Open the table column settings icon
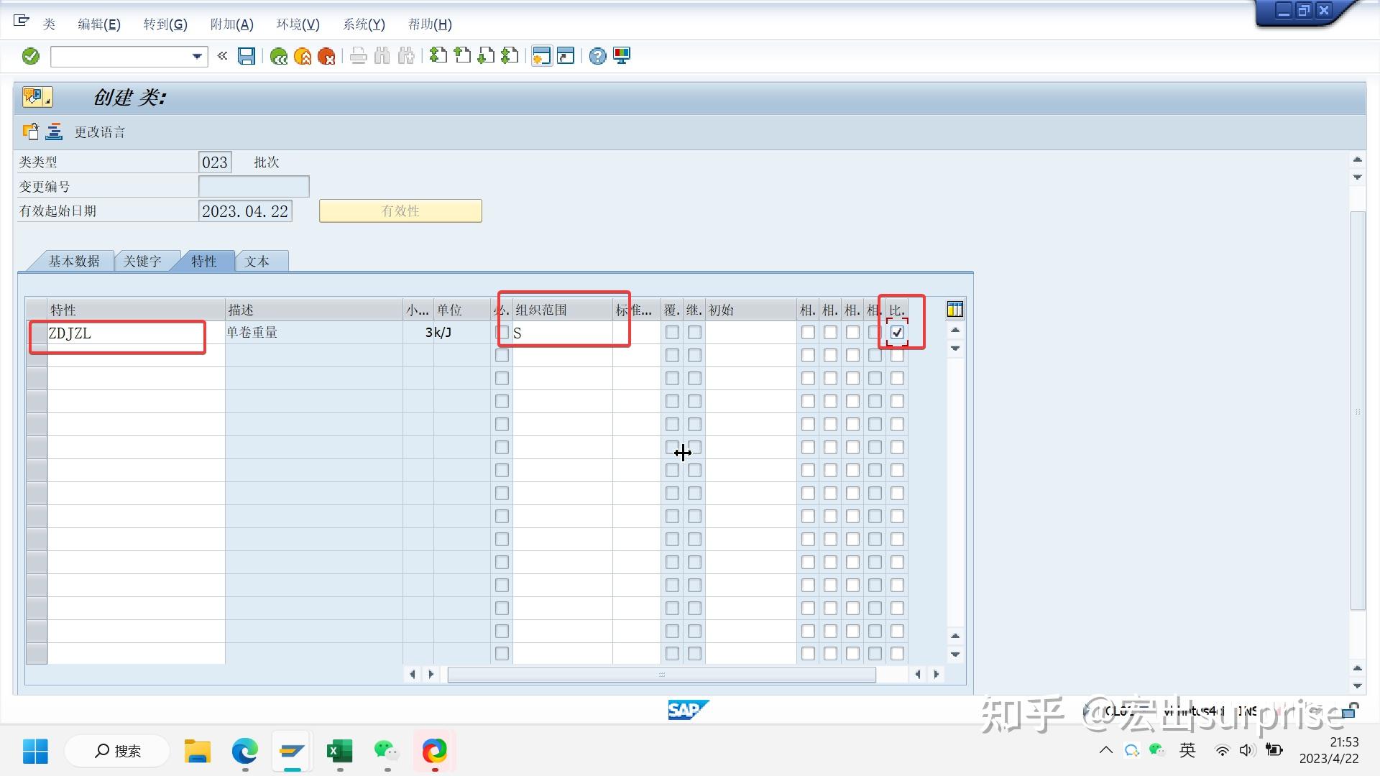1380x776 pixels. 954,310
